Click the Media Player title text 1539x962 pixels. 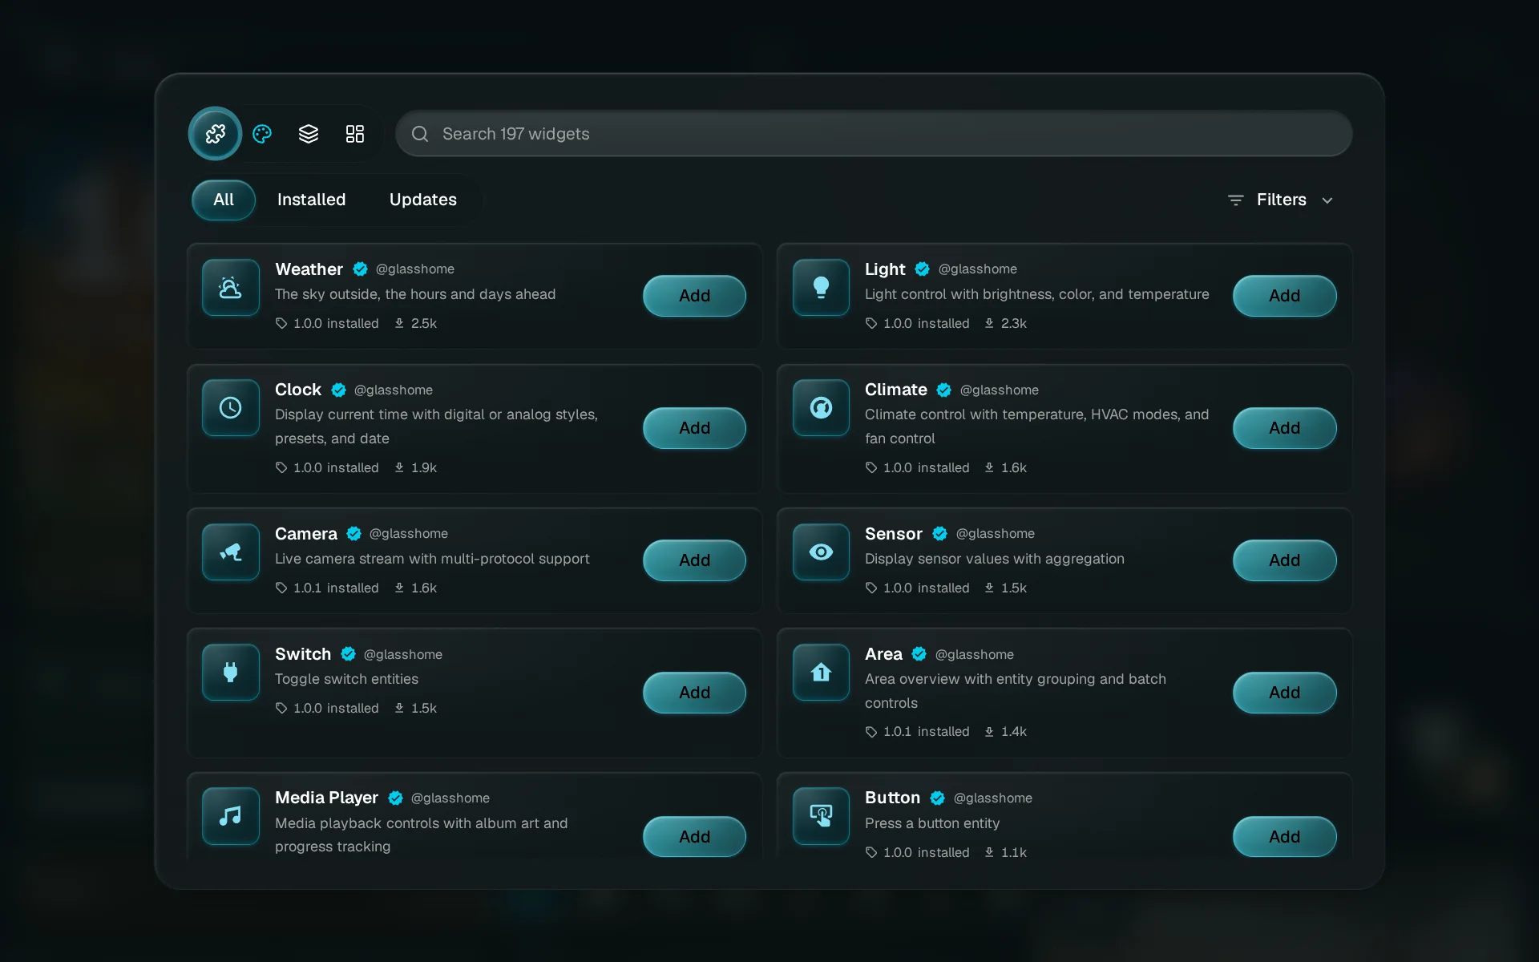[x=326, y=798]
